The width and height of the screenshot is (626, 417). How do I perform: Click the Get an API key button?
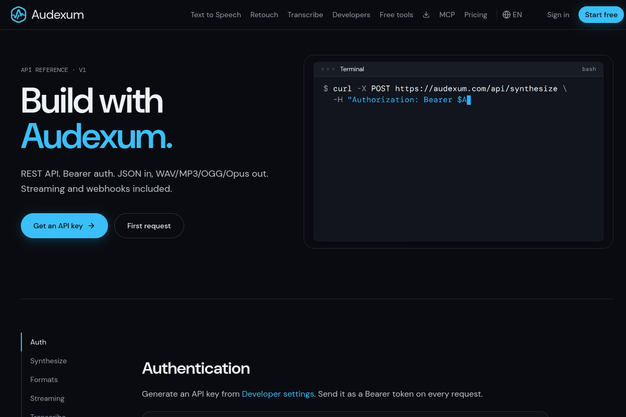(64, 226)
